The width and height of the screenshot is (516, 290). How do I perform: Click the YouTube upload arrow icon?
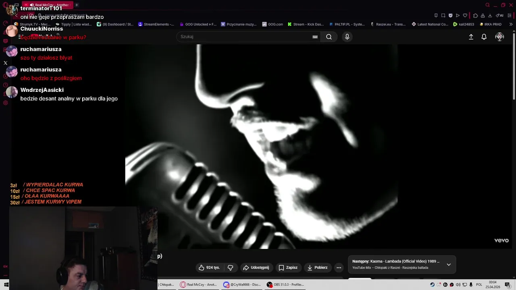[x=471, y=37]
